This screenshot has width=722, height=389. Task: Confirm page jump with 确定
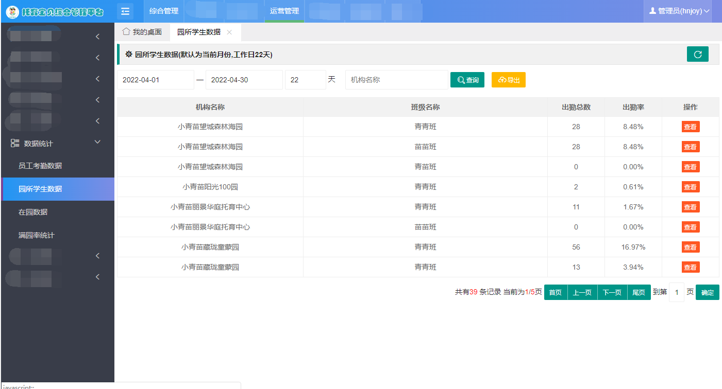point(708,292)
